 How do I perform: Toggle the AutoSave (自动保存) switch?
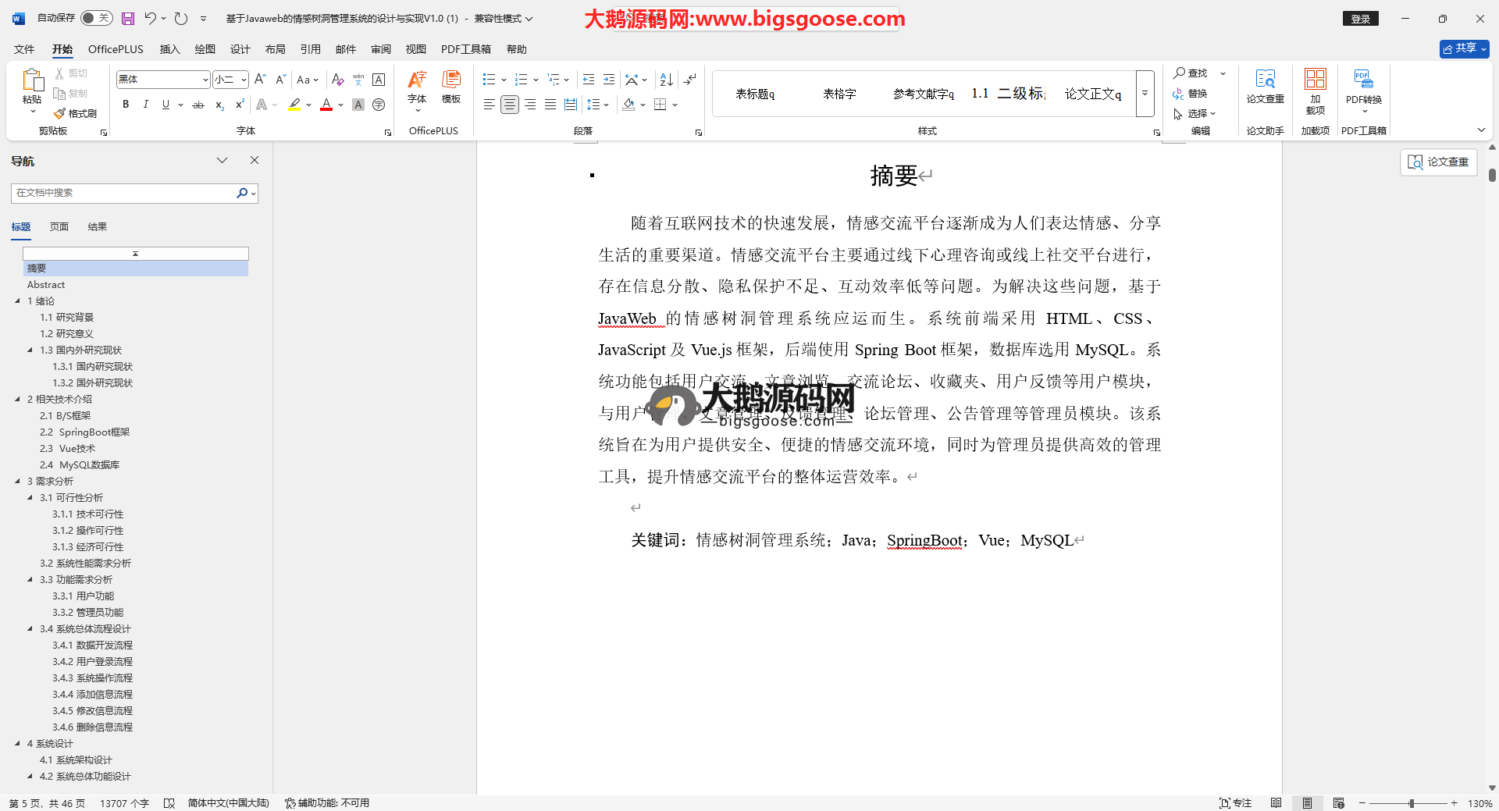coord(96,18)
